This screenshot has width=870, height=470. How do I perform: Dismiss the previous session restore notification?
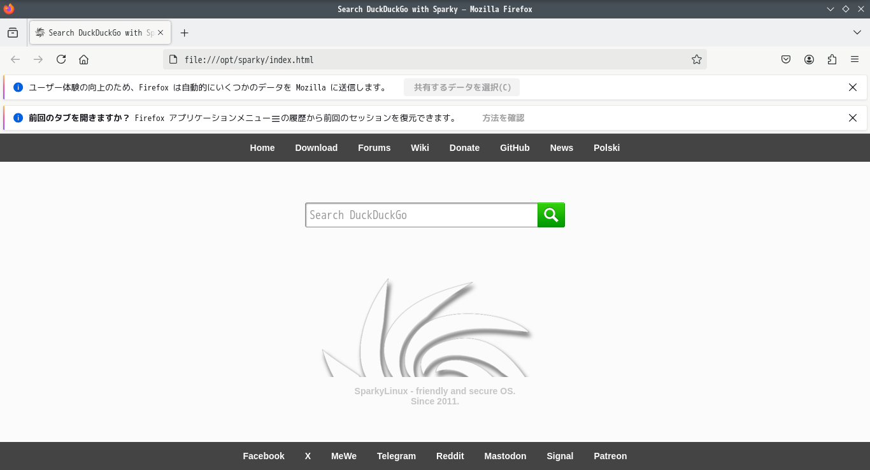point(853,118)
